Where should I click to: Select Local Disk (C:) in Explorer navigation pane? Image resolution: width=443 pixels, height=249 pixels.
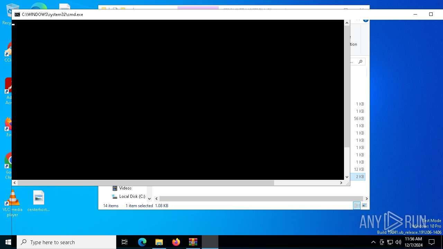pos(132,196)
